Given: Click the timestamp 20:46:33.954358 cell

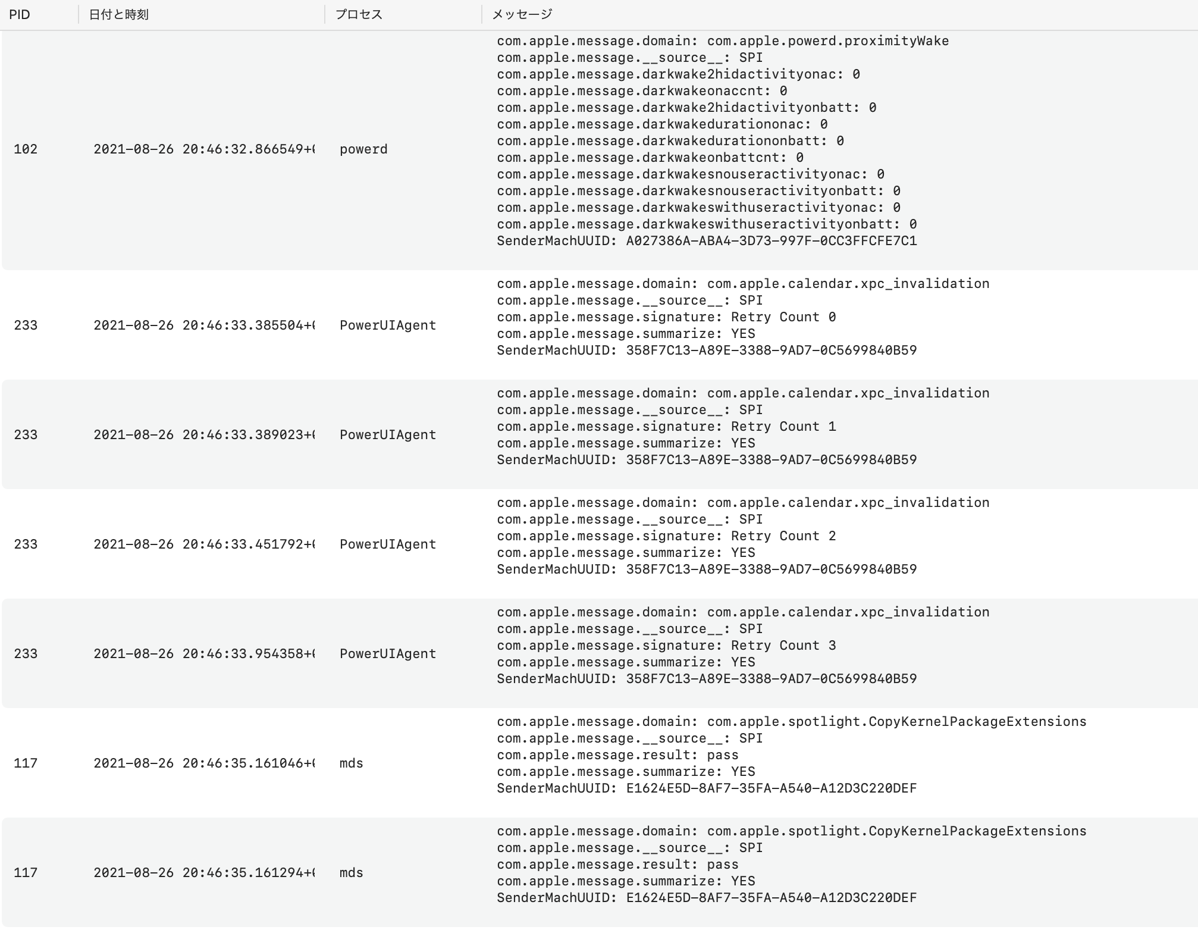Looking at the screenshot, I should pyautogui.click(x=203, y=654).
